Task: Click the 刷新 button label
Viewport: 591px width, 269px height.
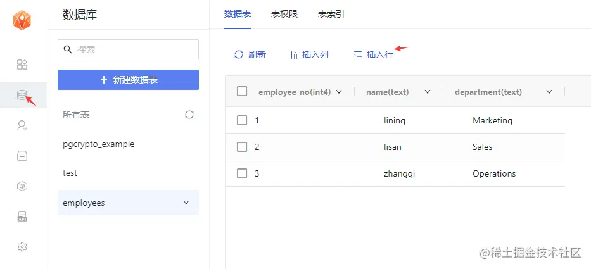Action: click(257, 54)
